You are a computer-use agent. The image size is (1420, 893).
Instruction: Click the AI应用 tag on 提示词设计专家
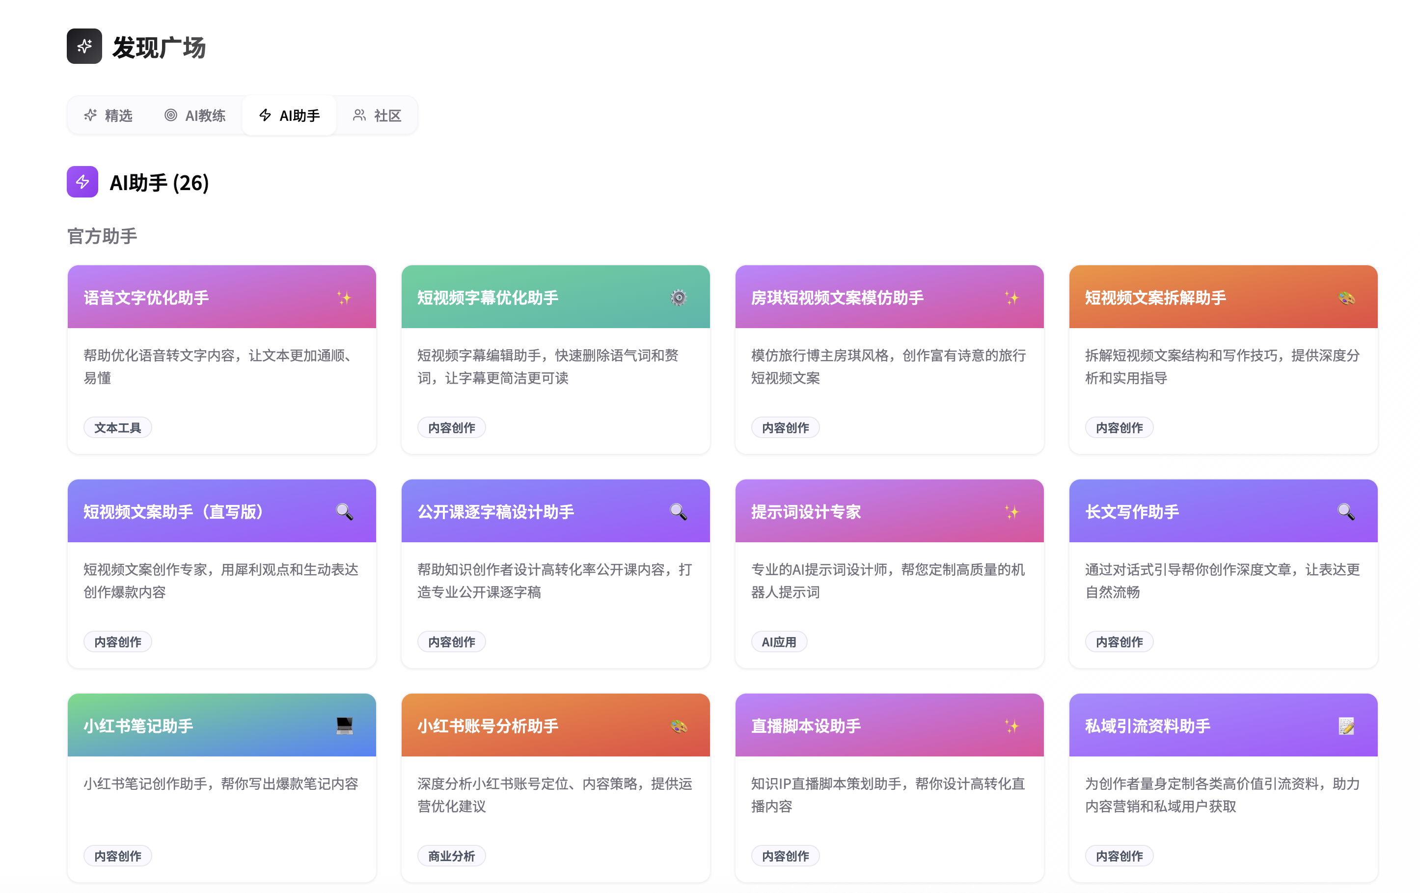778,642
